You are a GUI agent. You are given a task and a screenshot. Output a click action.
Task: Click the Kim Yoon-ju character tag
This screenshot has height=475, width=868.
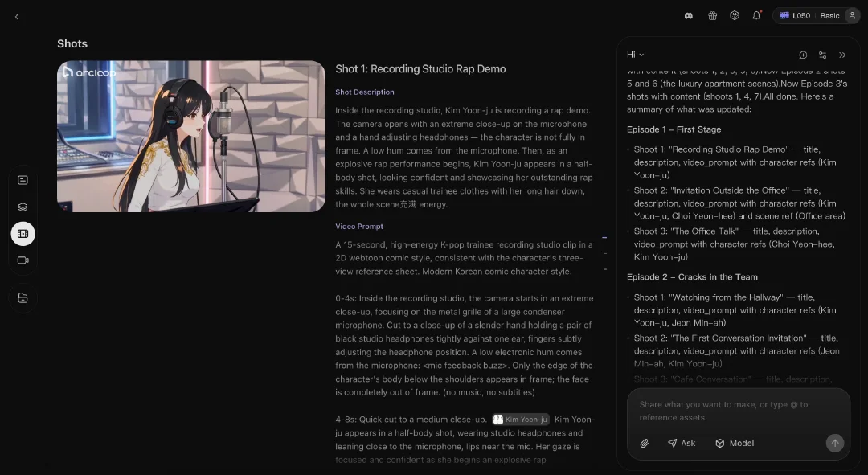pos(521,419)
